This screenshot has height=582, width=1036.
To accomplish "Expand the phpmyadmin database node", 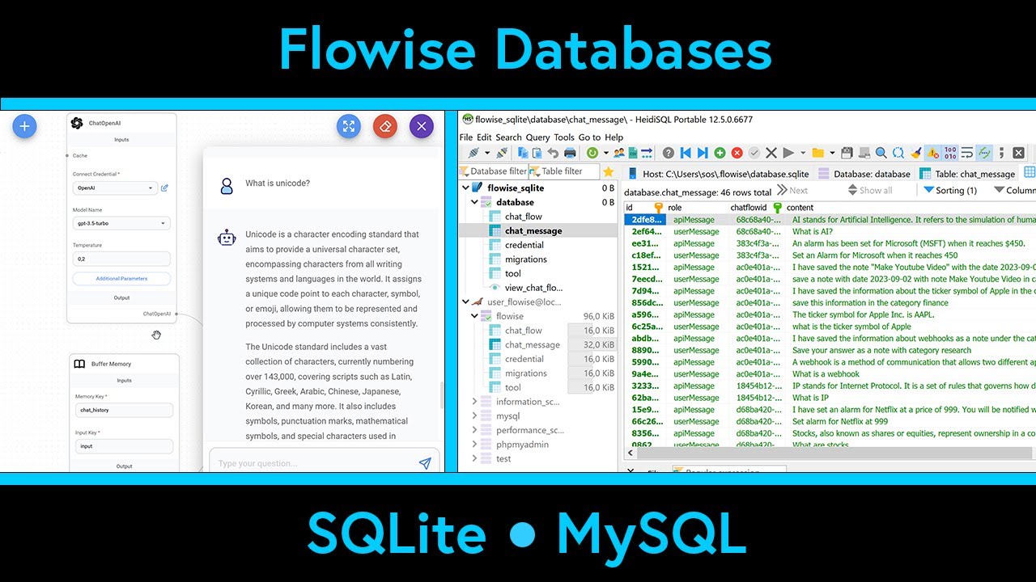I will (475, 445).
